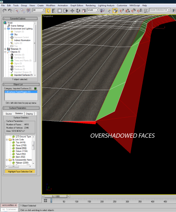The width and height of the screenshot is (176, 212).
Task: Switch to the Source tab
Action: (9, 114)
